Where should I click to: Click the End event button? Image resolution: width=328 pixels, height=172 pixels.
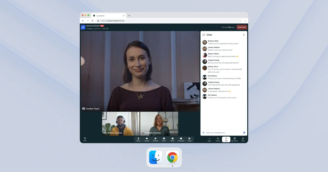click(242, 27)
